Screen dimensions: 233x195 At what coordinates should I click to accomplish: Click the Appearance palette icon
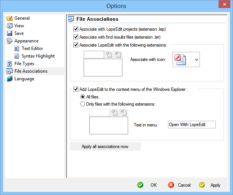click(x=10, y=41)
